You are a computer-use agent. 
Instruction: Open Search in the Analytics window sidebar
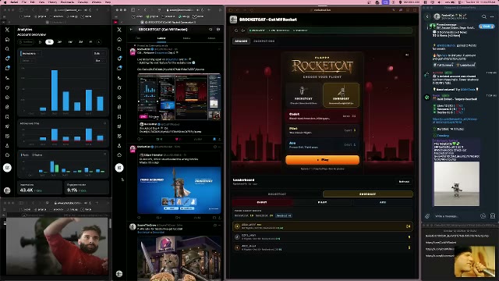coord(7,49)
